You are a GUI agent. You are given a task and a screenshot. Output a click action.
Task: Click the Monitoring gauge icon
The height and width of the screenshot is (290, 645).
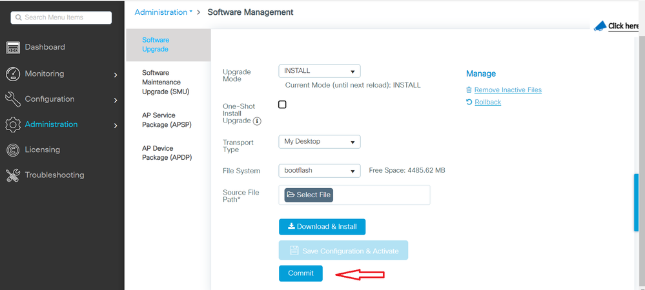click(13, 74)
